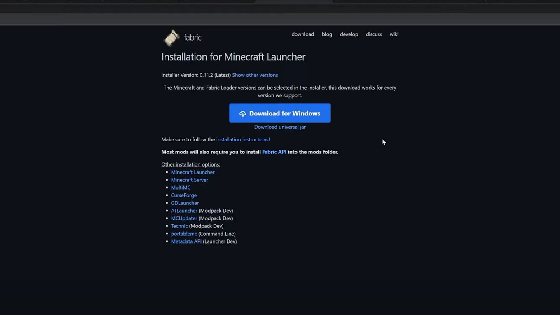The height and width of the screenshot is (315, 560).
Task: Expand Minecraft Server install option
Action: pyautogui.click(x=190, y=180)
